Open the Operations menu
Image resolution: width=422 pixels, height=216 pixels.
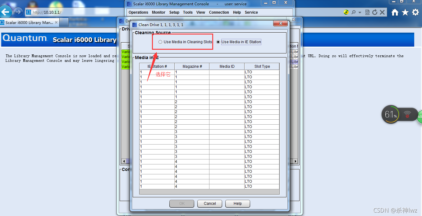tap(138, 12)
